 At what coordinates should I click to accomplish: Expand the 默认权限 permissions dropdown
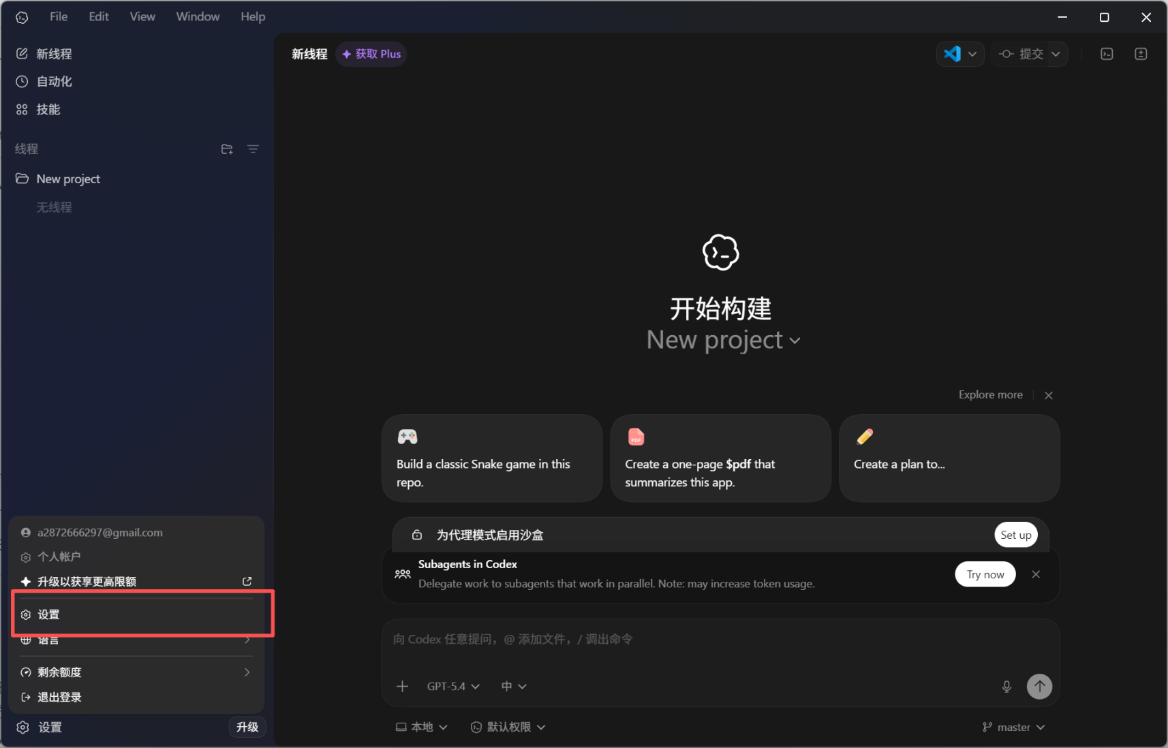[x=508, y=728]
